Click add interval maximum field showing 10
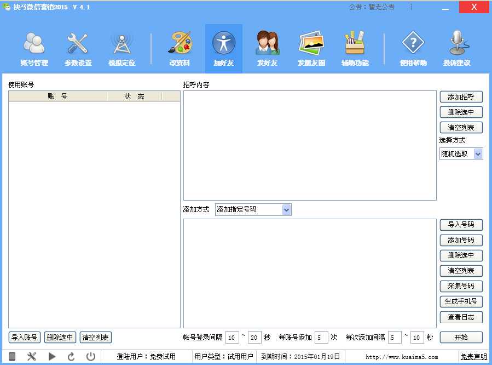The image size is (492, 365). [417, 338]
